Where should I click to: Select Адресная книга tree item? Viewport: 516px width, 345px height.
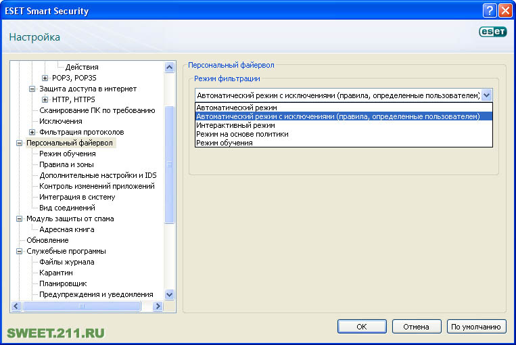67,230
